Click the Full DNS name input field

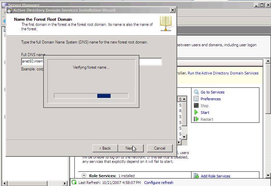91,62
